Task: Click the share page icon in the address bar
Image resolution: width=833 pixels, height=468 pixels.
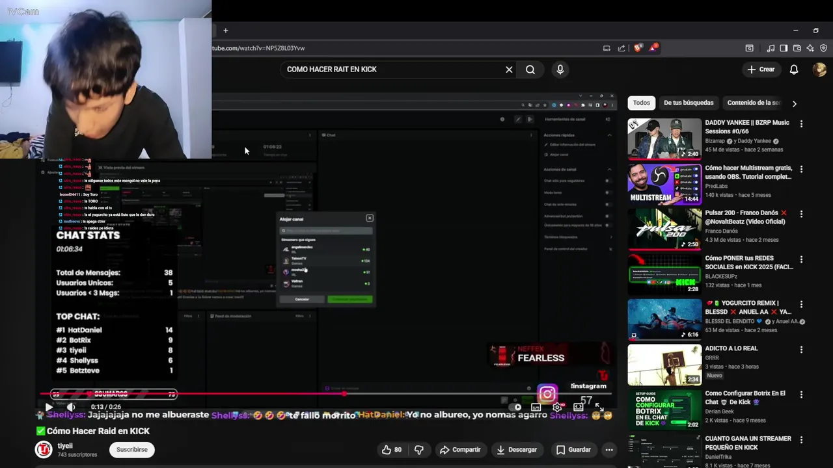Action: point(621,48)
